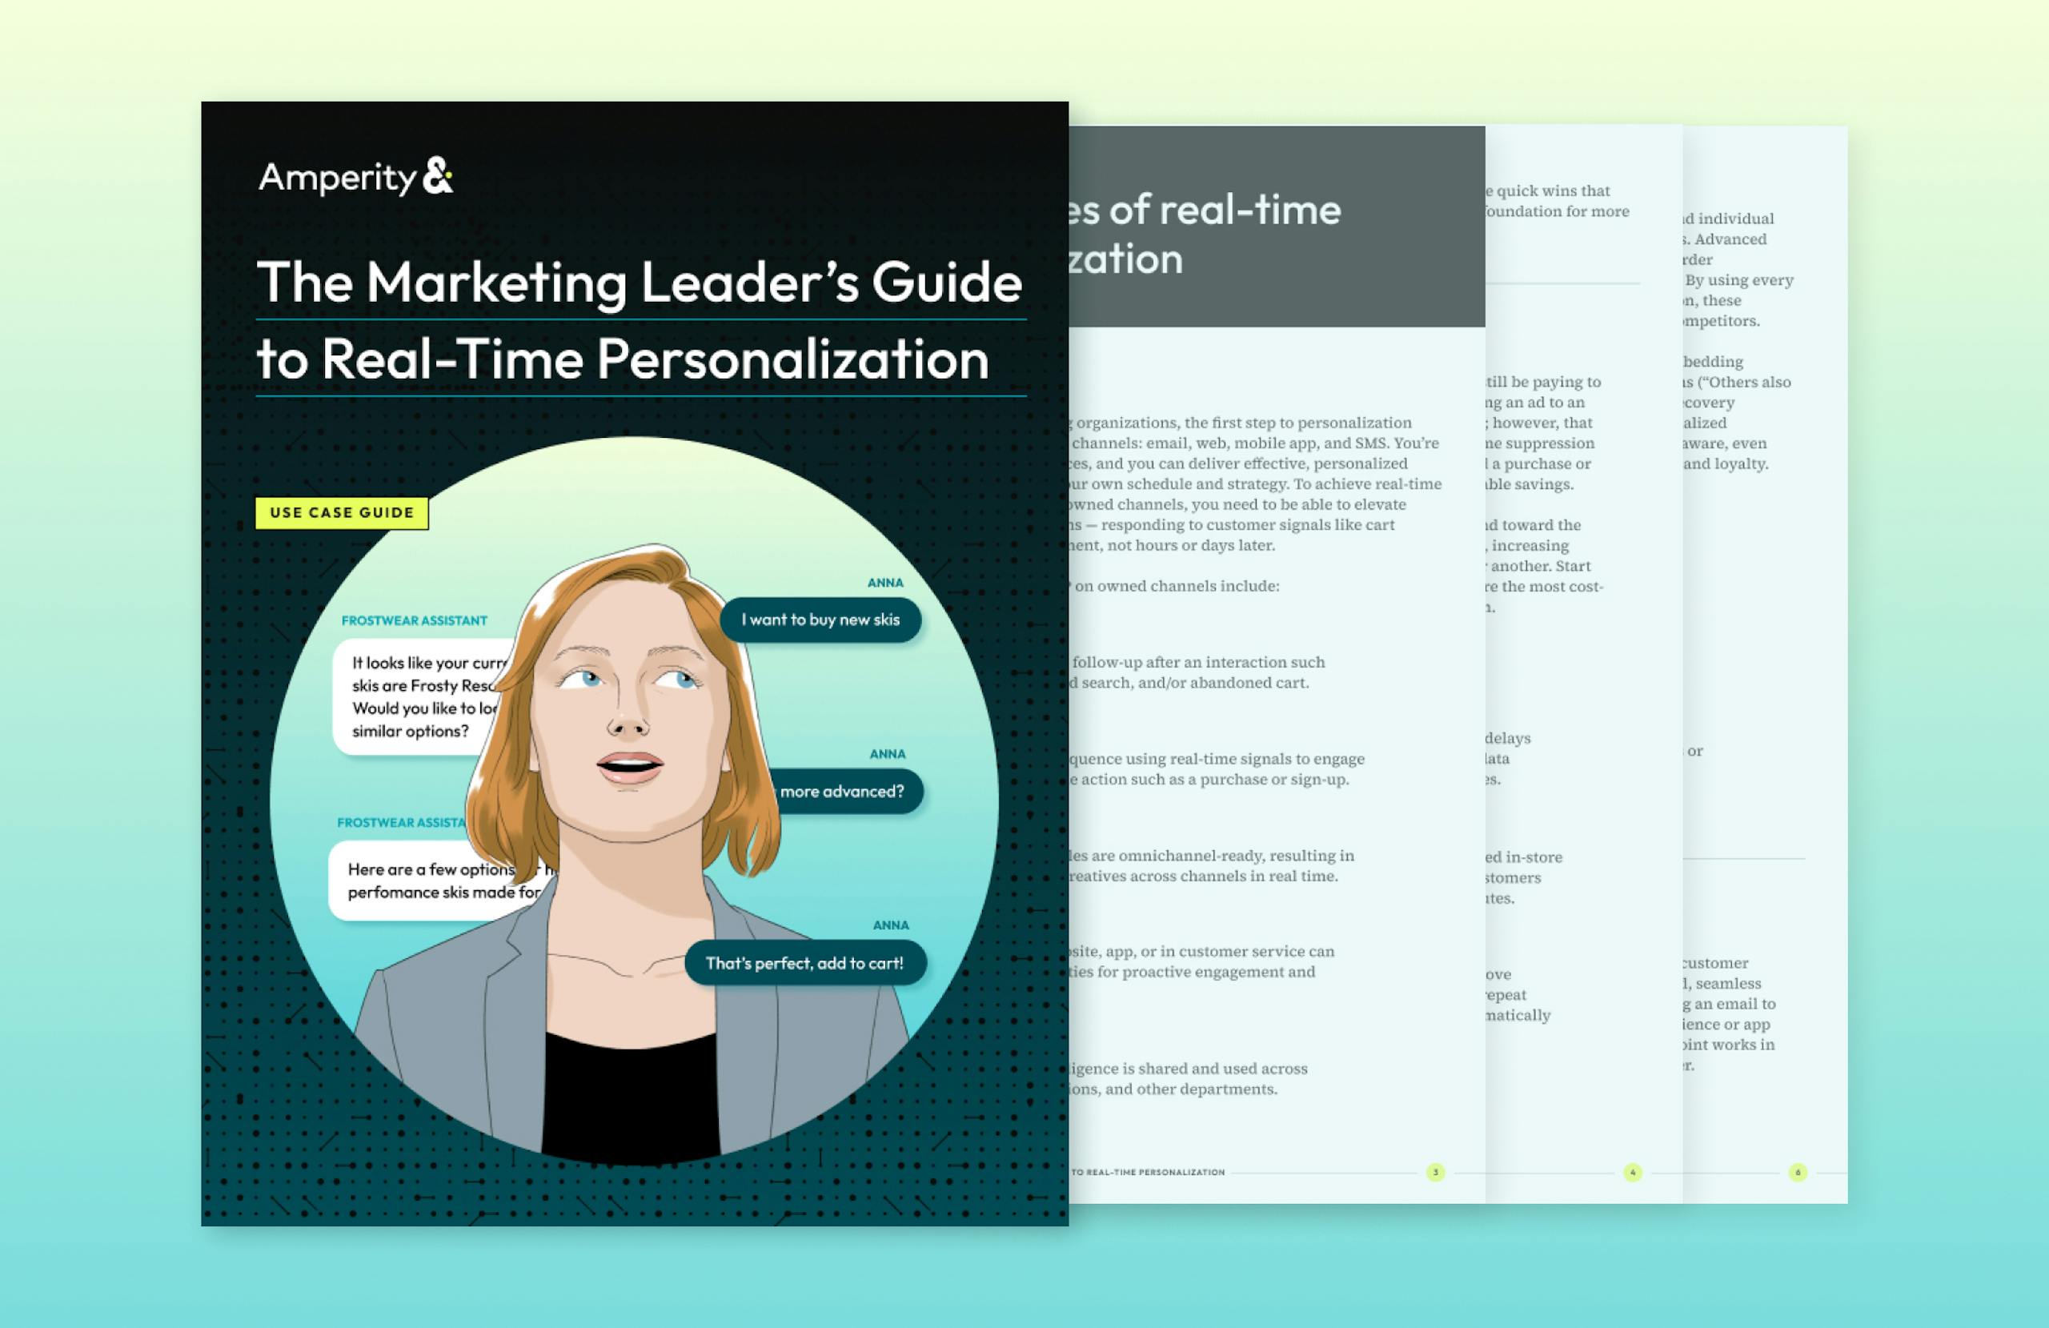Toggle the yellow 'USE CASE GUIDE' badge
The height and width of the screenshot is (1328, 2049).
341,512
